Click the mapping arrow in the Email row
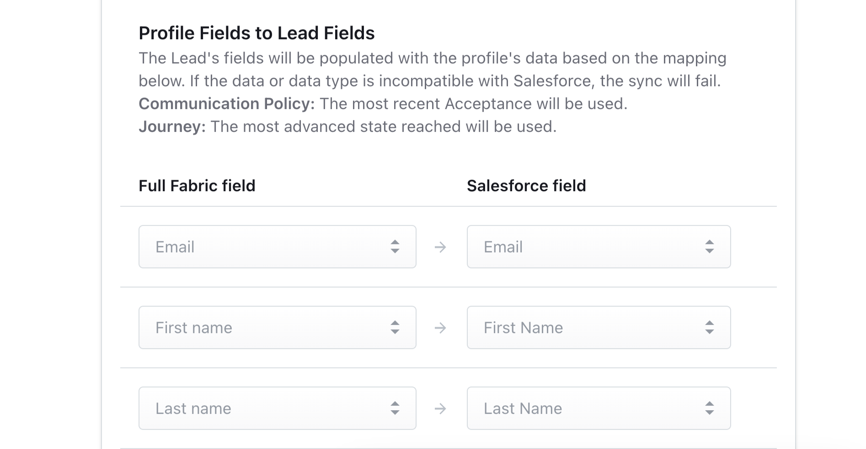Viewport: 866px width, 449px height. pos(440,247)
